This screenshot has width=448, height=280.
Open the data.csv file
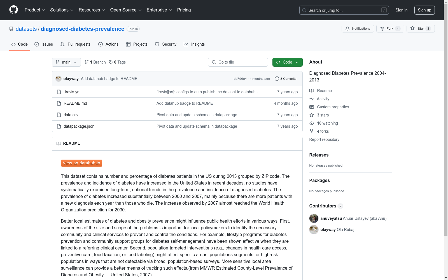tap(71, 115)
